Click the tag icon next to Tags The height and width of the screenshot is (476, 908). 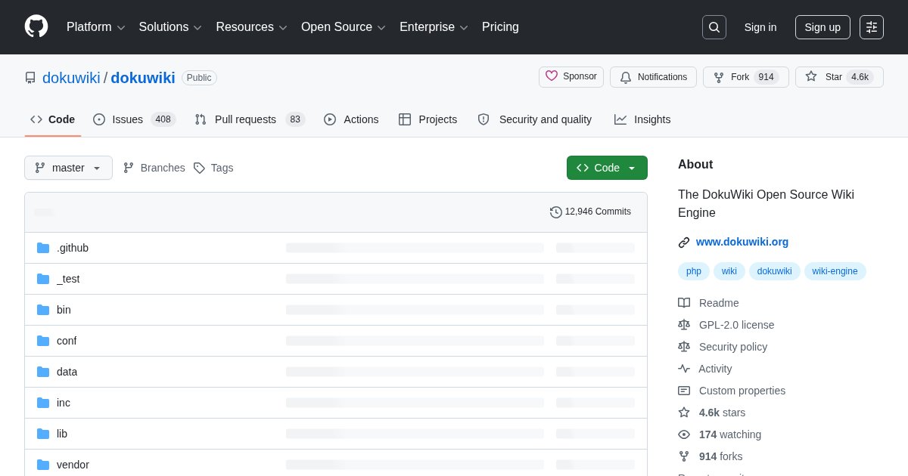point(199,168)
